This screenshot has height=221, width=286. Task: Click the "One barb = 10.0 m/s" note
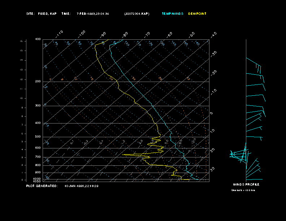[x=243, y=190]
